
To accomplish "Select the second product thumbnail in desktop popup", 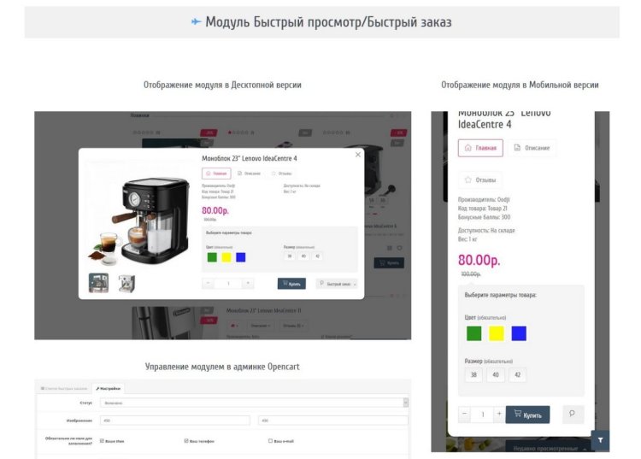I will 126,283.
